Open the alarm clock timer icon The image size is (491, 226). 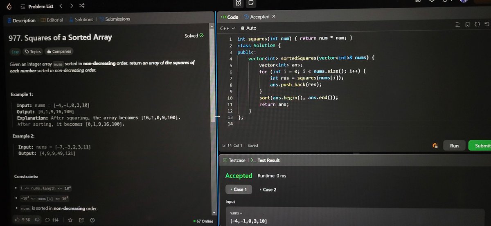pos(239,3)
